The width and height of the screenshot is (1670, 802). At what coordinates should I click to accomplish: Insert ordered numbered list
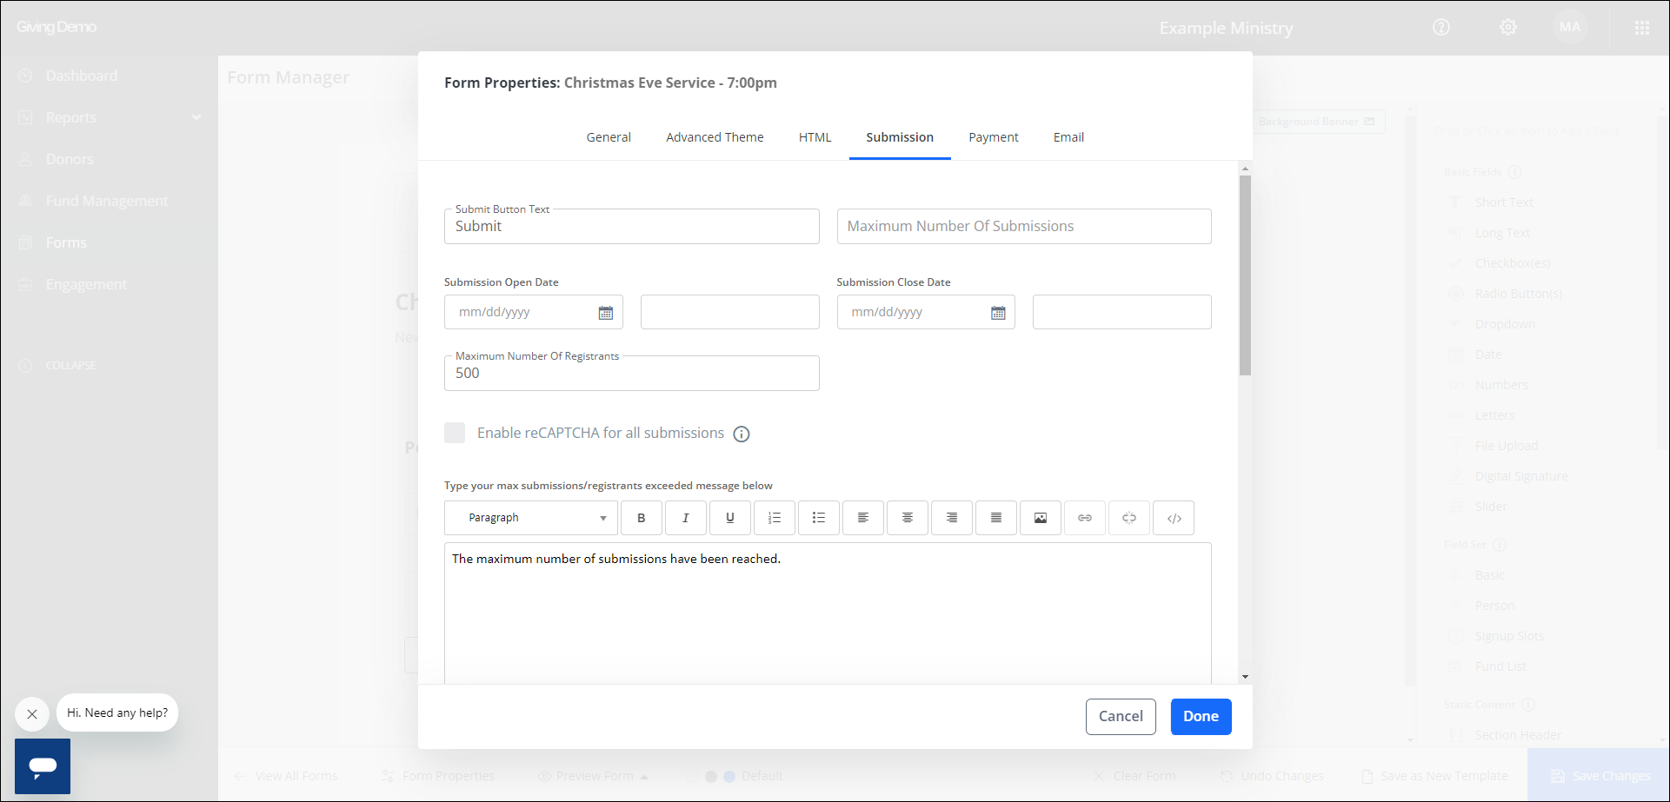pos(775,518)
